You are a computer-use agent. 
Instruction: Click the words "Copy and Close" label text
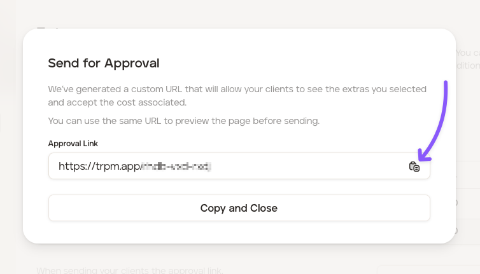239,208
